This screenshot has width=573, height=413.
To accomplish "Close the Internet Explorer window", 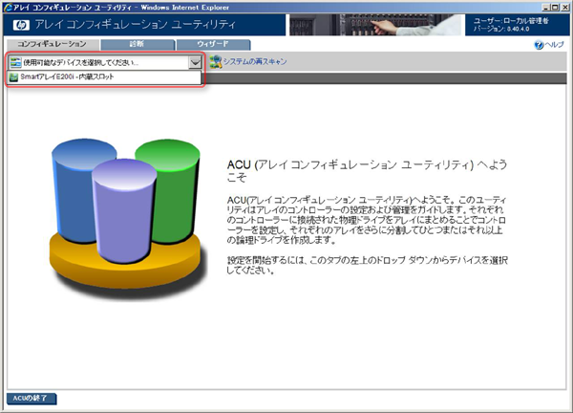I will point(564,7).
